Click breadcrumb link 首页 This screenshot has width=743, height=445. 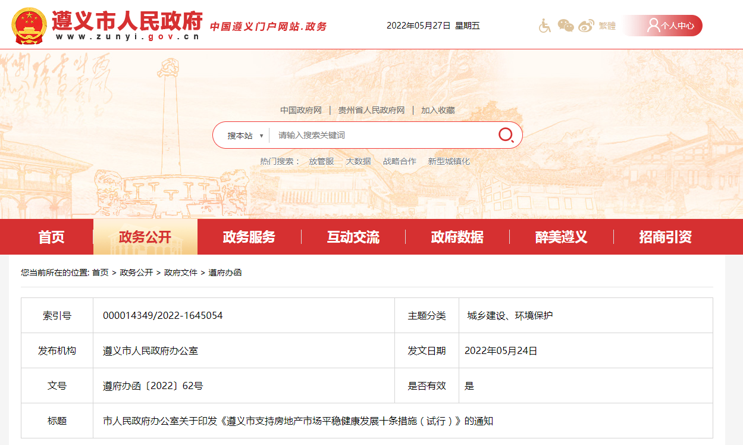pos(100,272)
